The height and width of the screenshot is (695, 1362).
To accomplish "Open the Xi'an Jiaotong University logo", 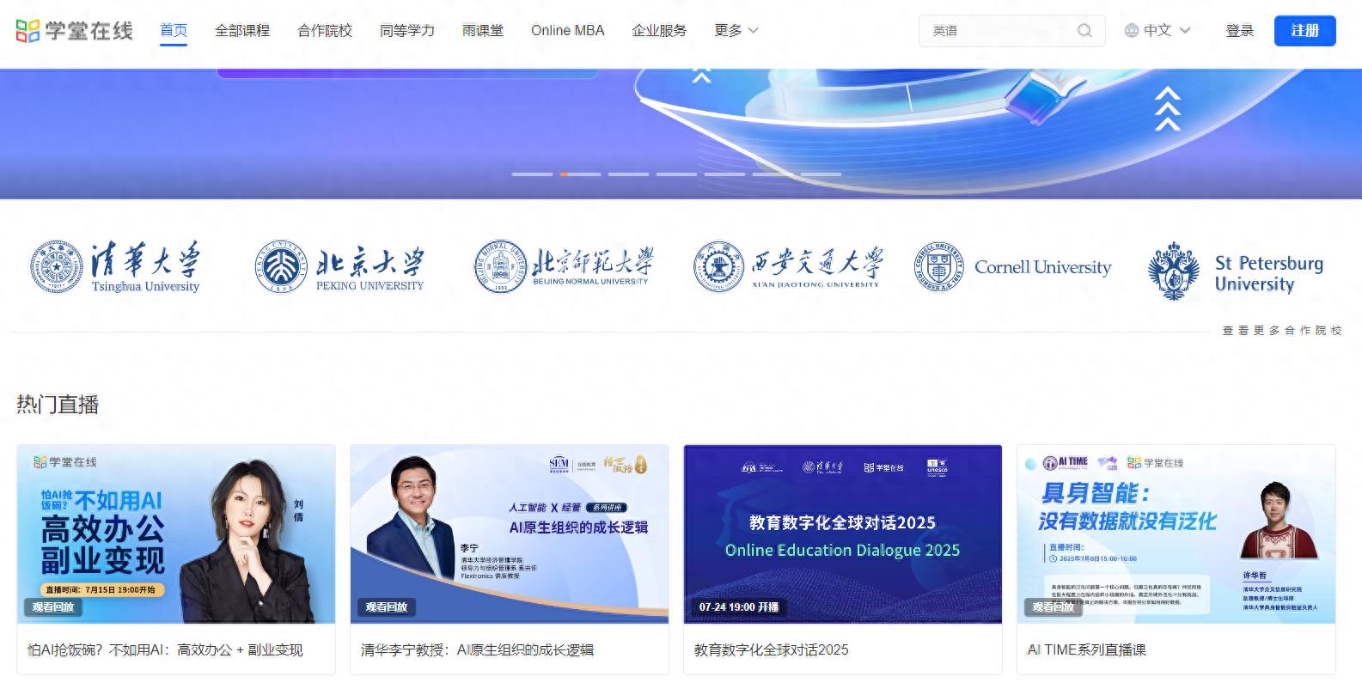I will tap(788, 267).
